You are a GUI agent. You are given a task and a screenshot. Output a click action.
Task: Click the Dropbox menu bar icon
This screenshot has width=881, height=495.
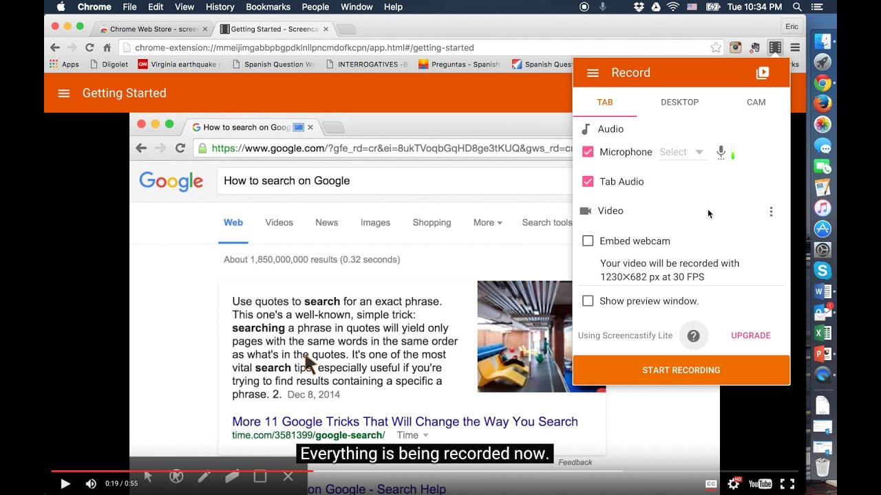639,7
